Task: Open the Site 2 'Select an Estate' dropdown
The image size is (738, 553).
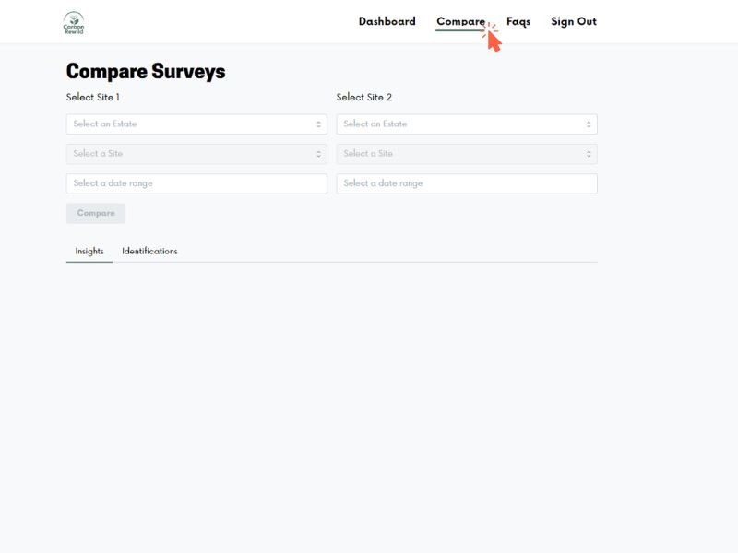Action: [467, 124]
